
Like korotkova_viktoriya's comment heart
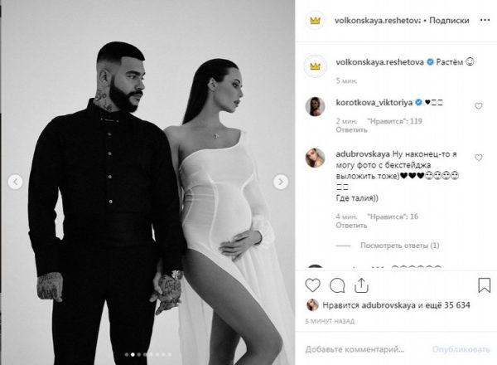pos(478,106)
